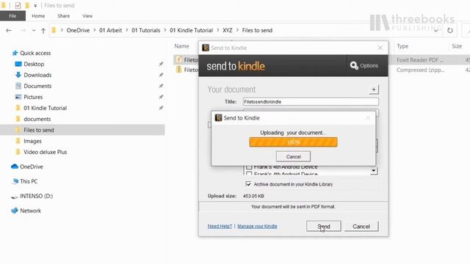Click 01 Tutorials in the address breadcrumb
Viewport: 470px width, 264px height.
click(x=145, y=30)
